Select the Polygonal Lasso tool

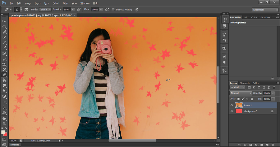(4, 32)
